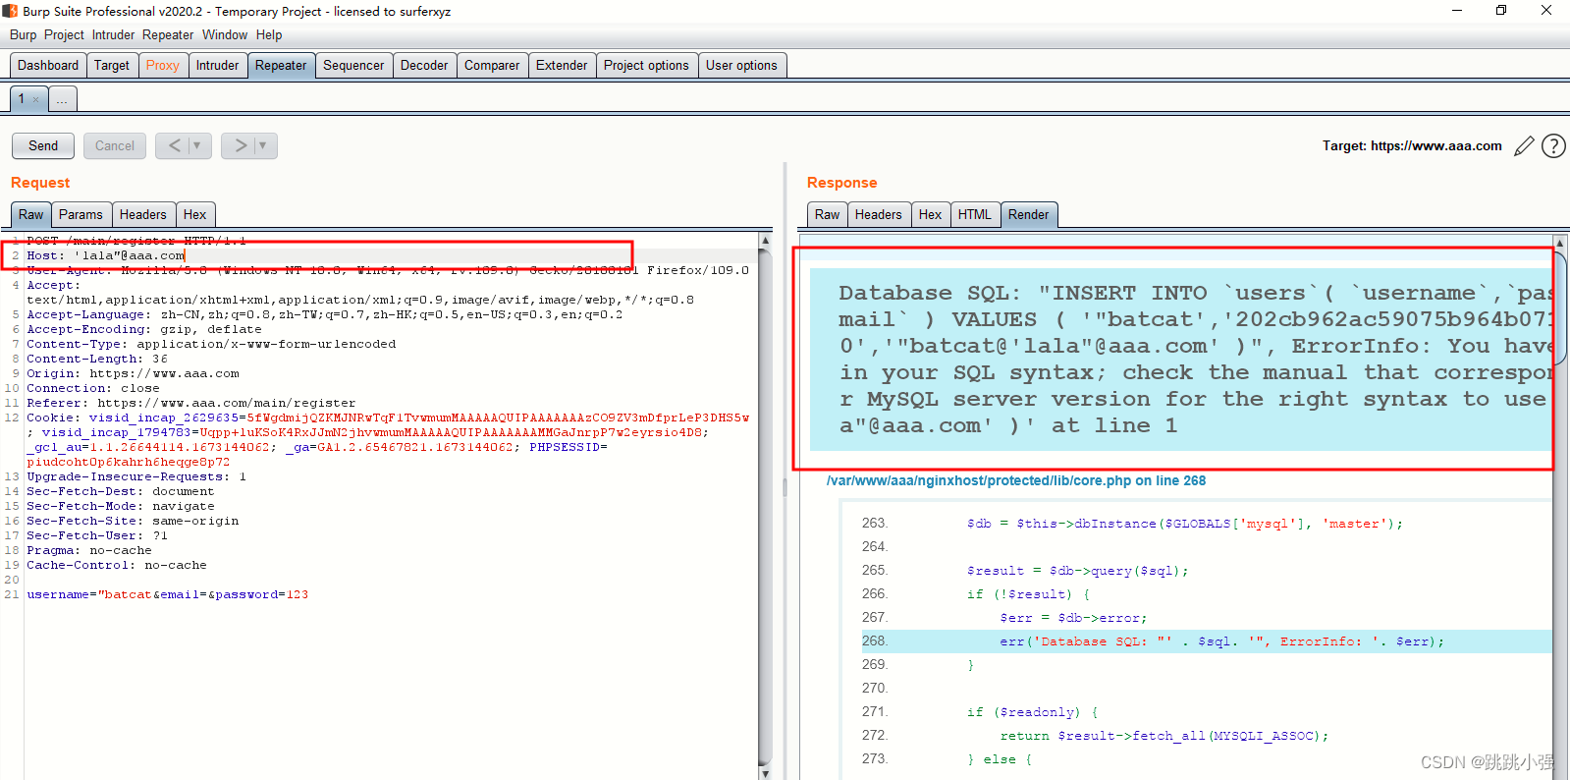The width and height of the screenshot is (1570, 780).
Task: Click the Cache-Control: no-cache header line
Action: [117, 565]
